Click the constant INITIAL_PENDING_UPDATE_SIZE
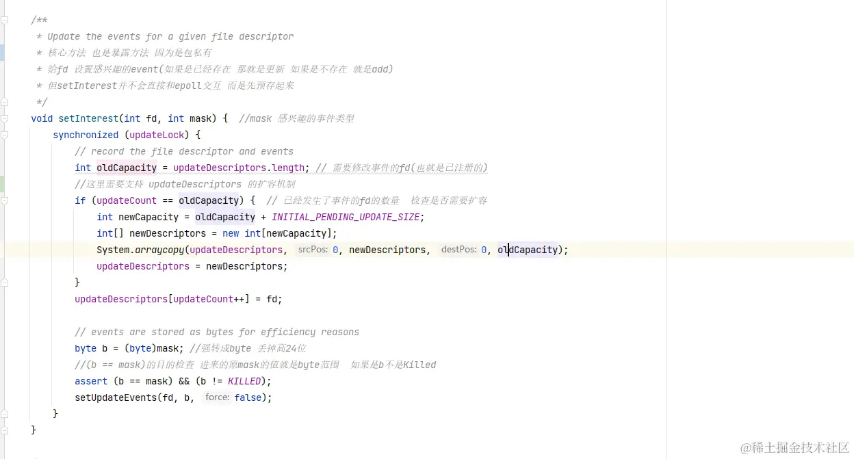Screen dimensions: 854x459 pyautogui.click(x=346, y=217)
